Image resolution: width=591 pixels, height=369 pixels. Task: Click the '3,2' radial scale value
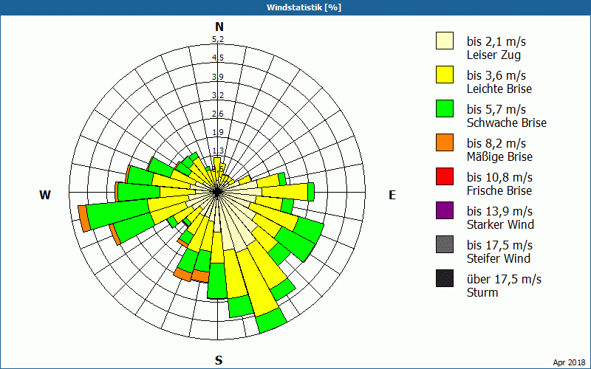click(x=218, y=95)
